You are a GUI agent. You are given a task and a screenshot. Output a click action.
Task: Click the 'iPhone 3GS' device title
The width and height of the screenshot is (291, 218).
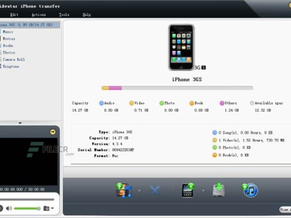(x=187, y=79)
